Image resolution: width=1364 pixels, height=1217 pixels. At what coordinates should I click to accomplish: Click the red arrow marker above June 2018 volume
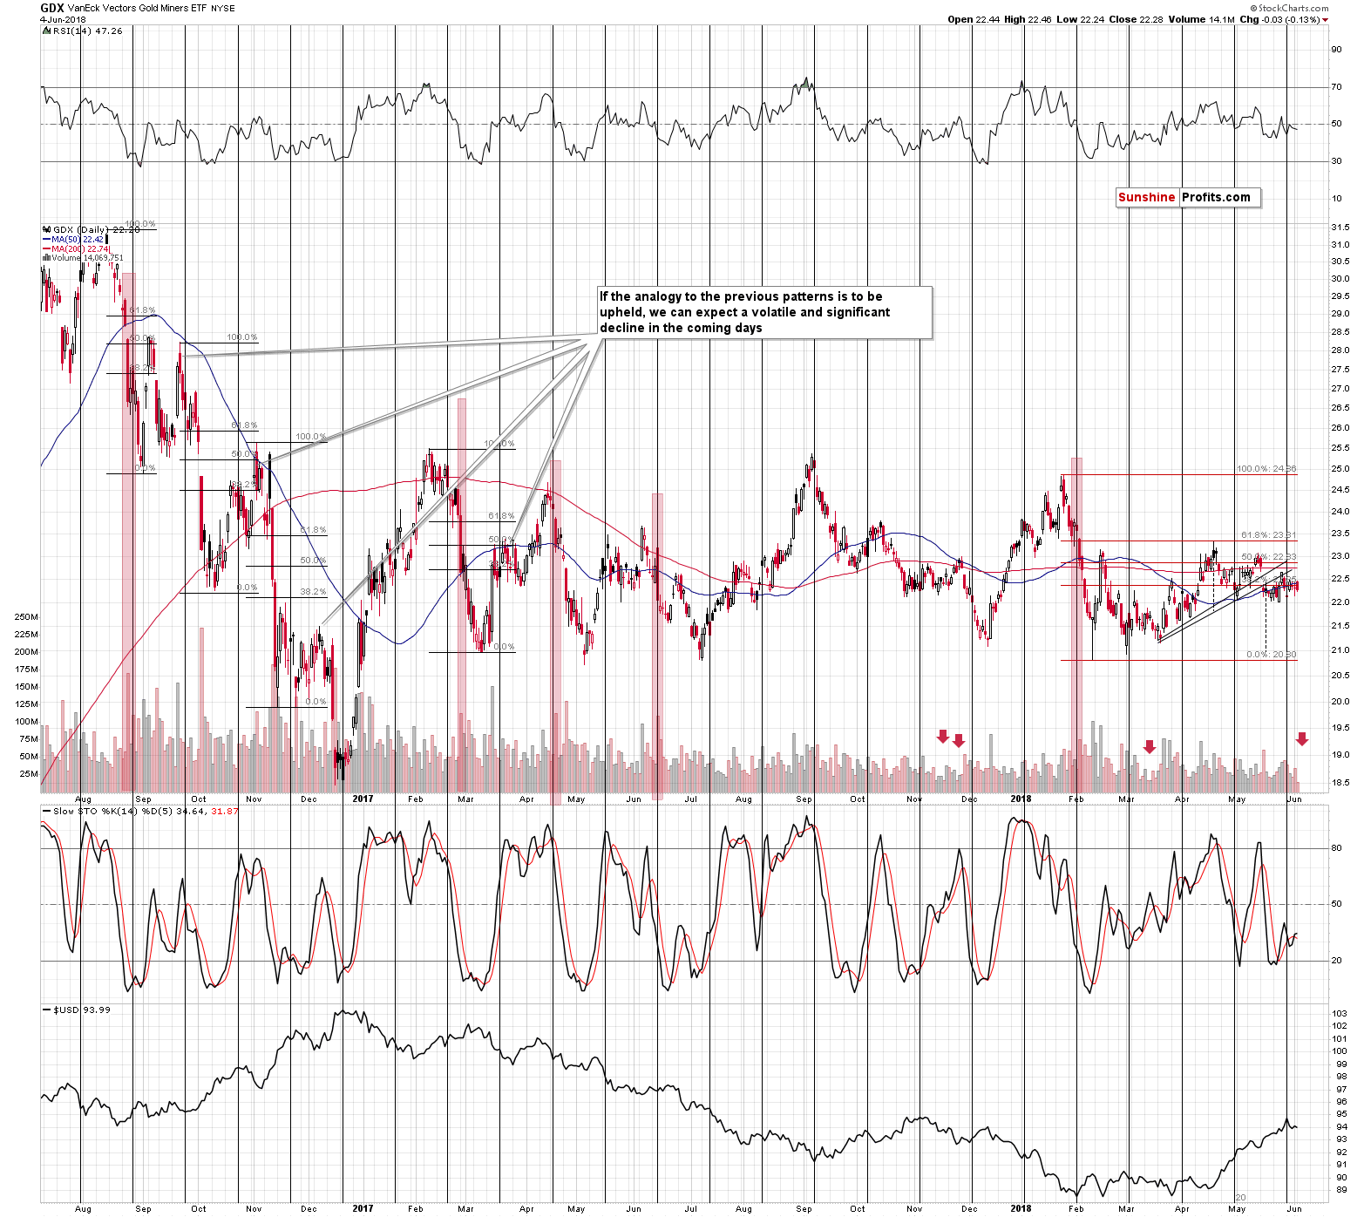tap(1302, 739)
